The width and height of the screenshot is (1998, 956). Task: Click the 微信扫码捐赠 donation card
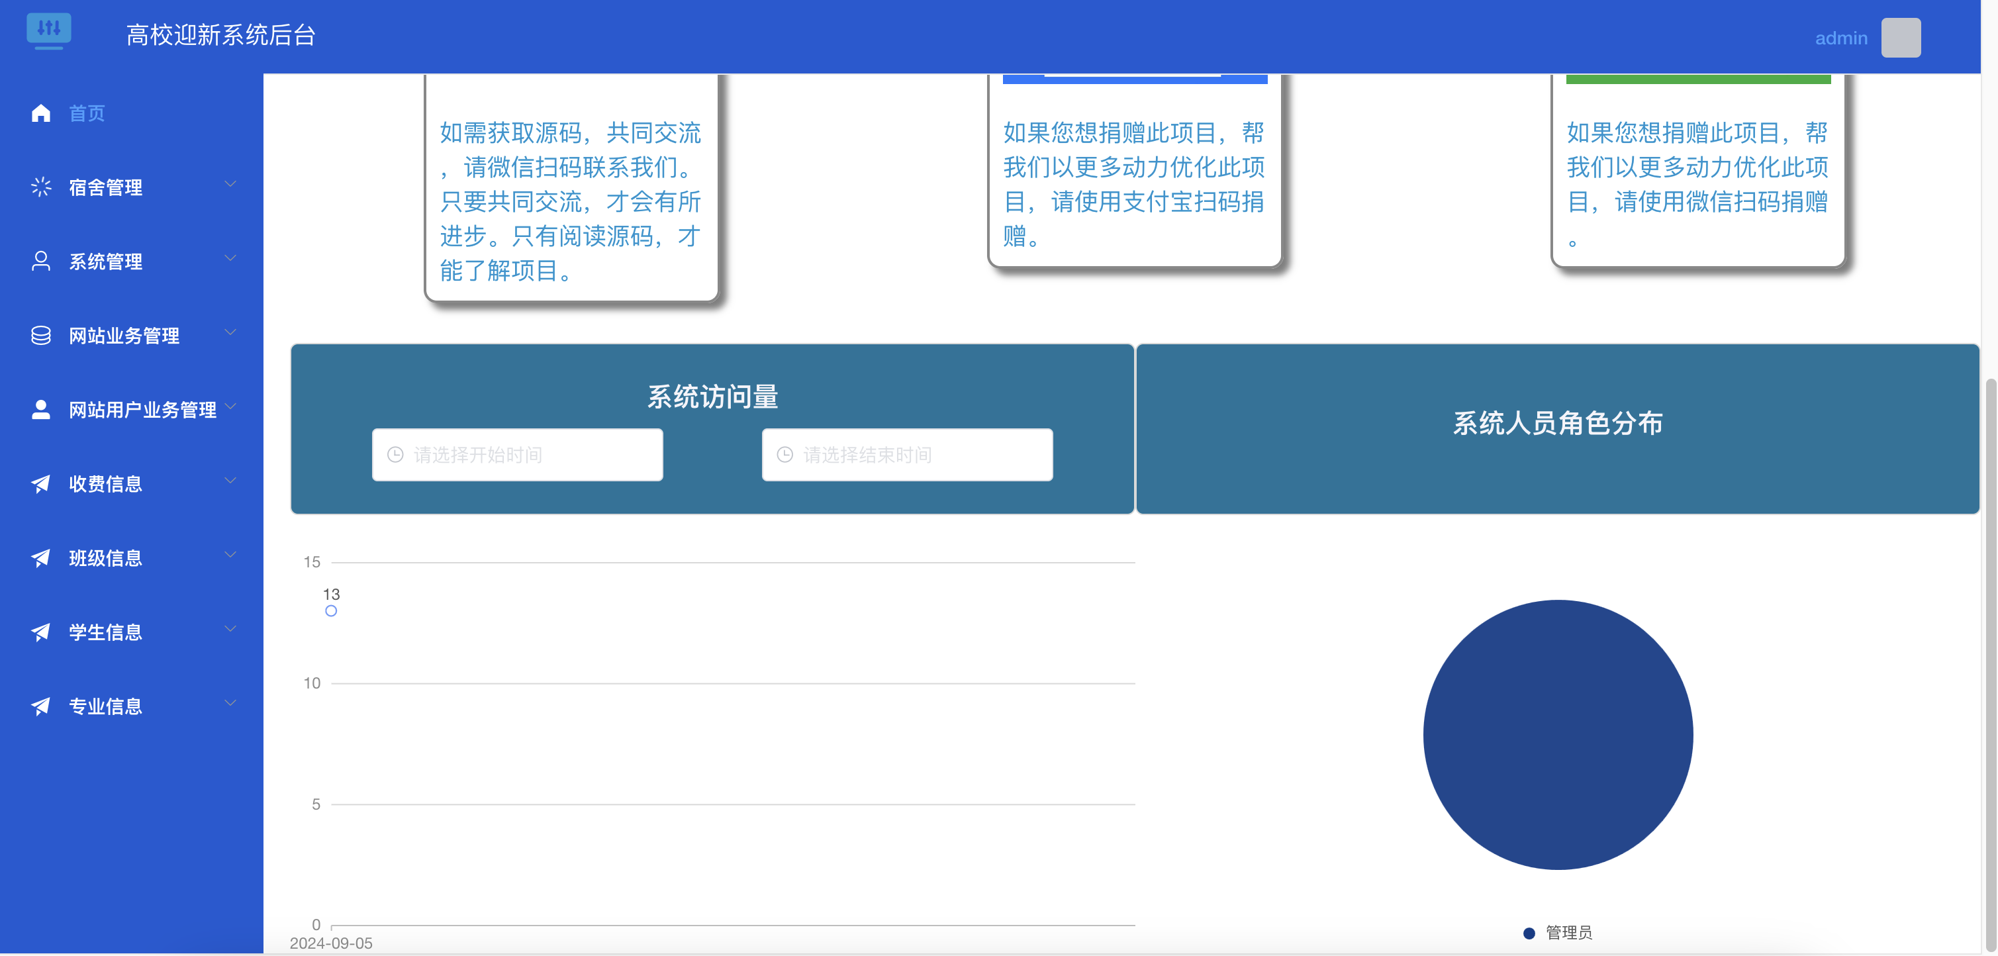[x=1698, y=171]
